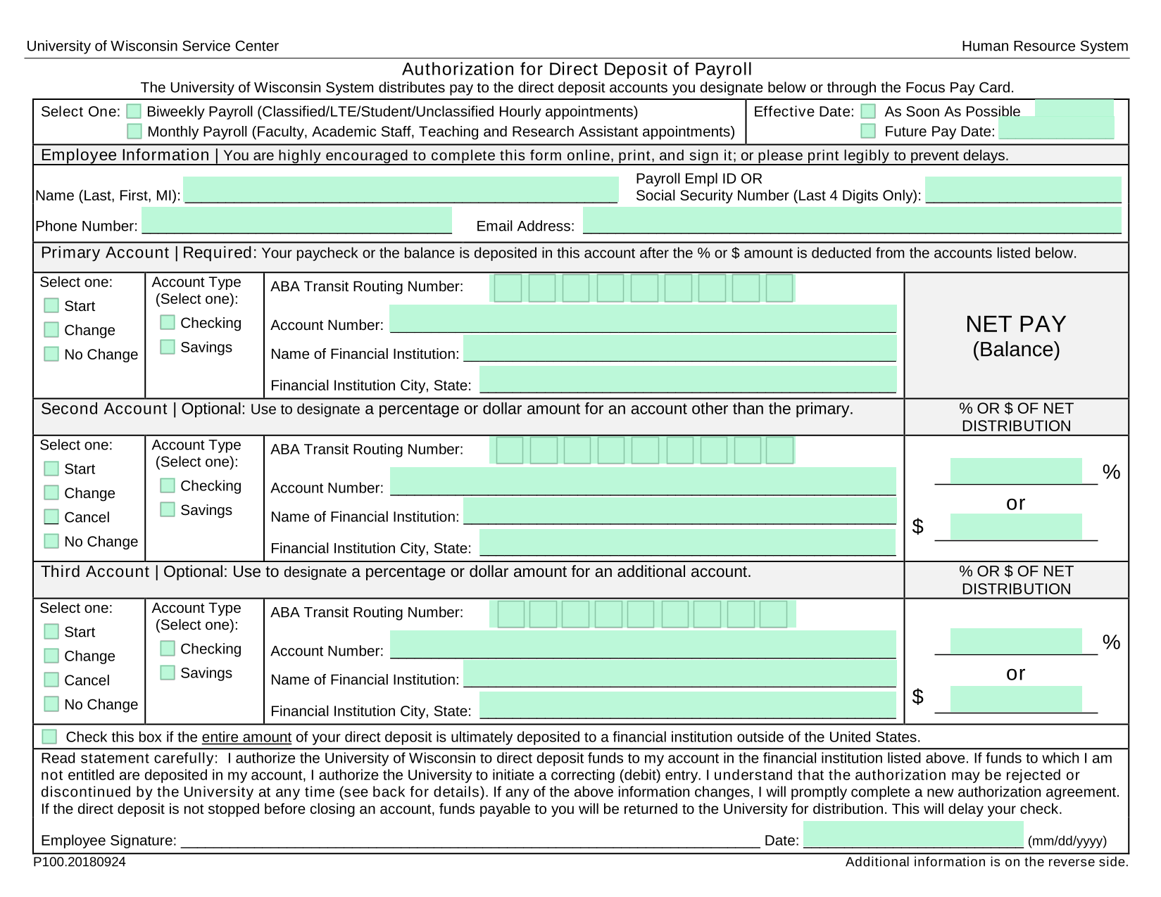
Task: Click the Name (Last, First, MI) field
Action: pyautogui.click(x=401, y=190)
